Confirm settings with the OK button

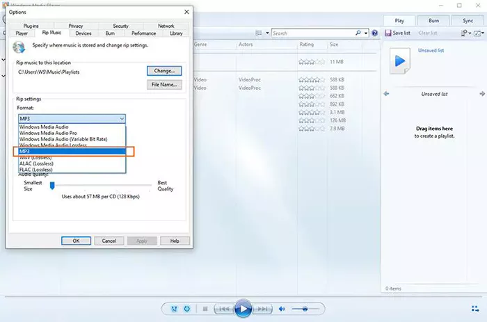point(76,241)
